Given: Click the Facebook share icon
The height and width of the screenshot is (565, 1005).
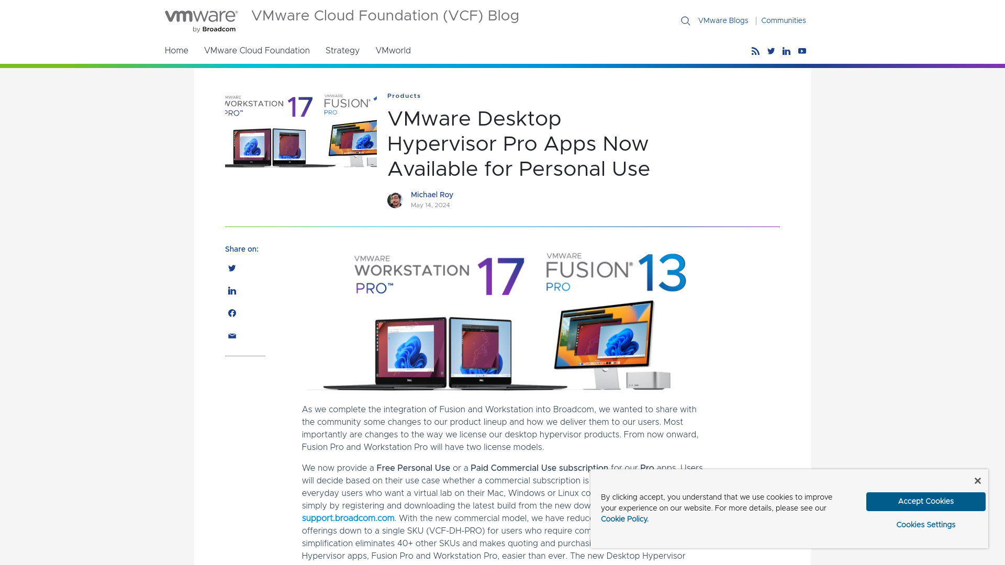Looking at the screenshot, I should click(x=232, y=313).
